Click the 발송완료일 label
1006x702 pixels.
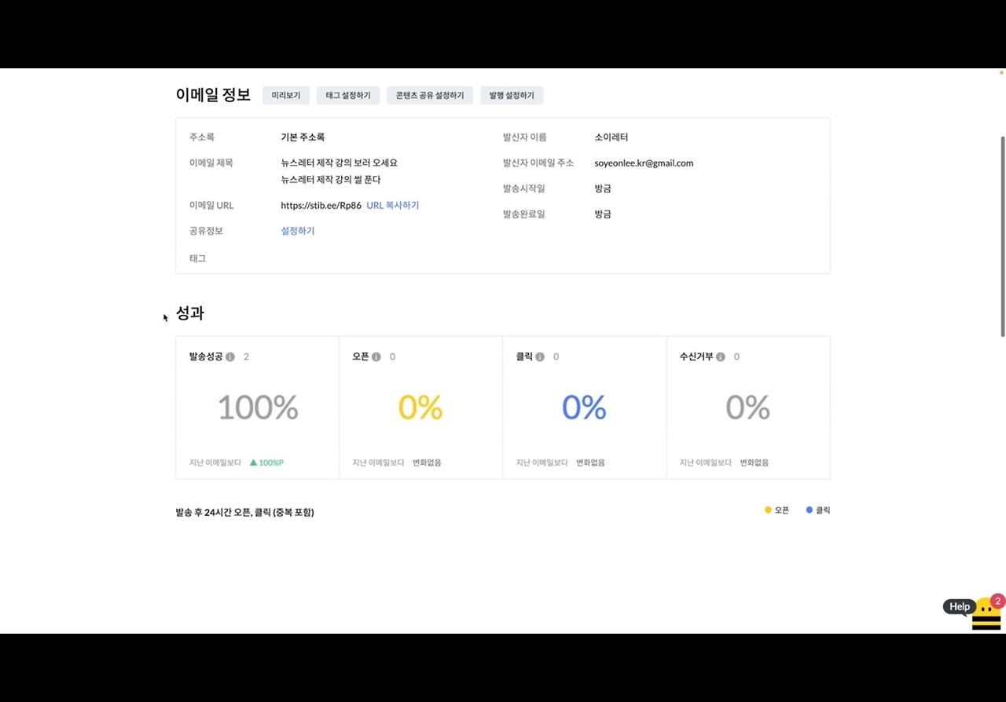[524, 214]
